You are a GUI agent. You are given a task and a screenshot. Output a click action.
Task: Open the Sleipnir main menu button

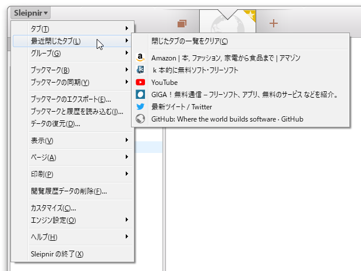(x=30, y=13)
